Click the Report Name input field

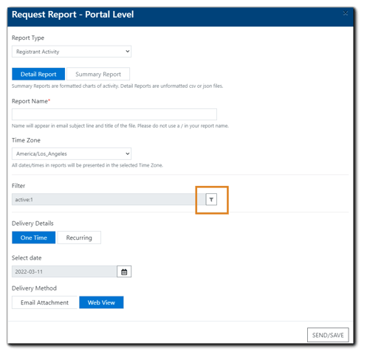[x=114, y=114]
